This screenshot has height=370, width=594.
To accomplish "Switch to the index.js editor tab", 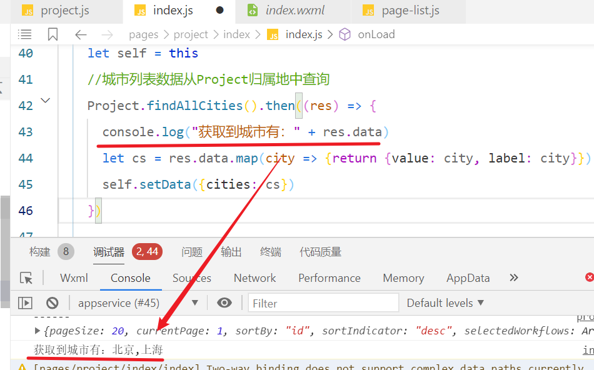I will coord(179,11).
